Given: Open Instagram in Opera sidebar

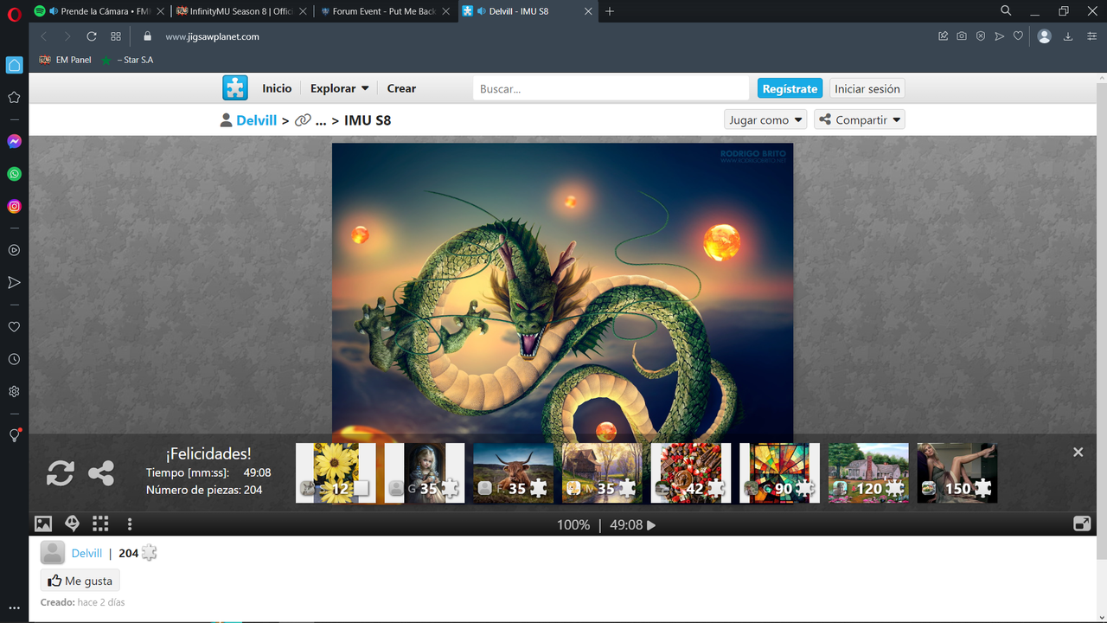Looking at the screenshot, I should click(x=14, y=207).
